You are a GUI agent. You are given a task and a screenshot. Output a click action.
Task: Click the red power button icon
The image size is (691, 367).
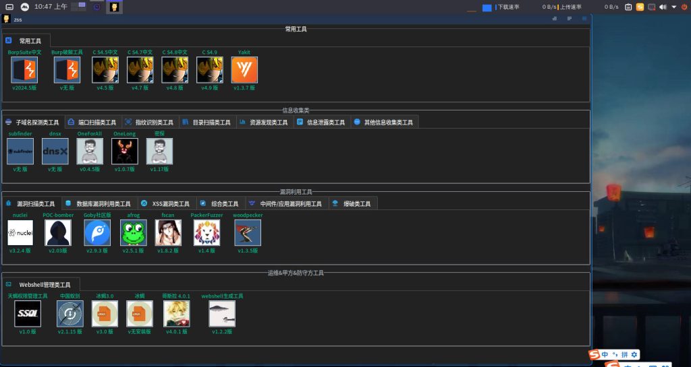point(684,7)
